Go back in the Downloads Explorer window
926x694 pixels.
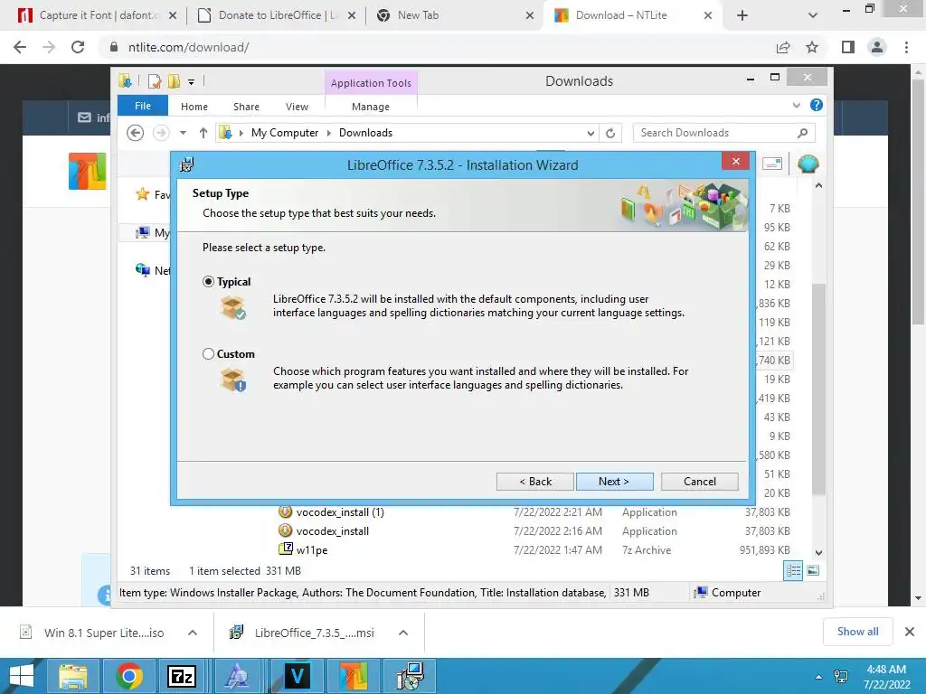point(136,133)
